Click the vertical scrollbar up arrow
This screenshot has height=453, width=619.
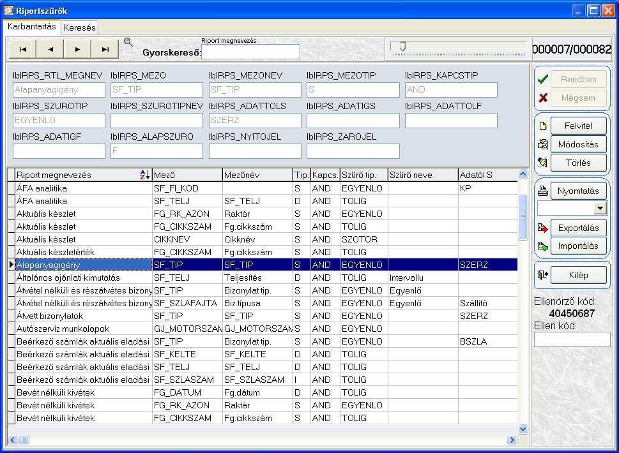click(x=523, y=174)
